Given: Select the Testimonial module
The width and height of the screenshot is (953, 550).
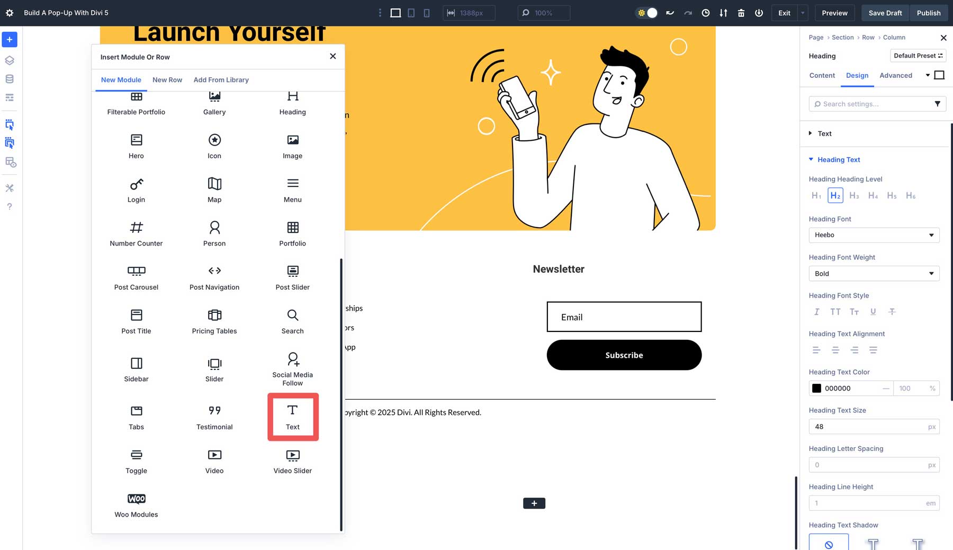Looking at the screenshot, I should pos(214,417).
